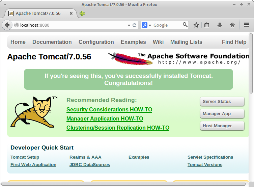Screen dimensions: 254x187
Task: Open Manager Application HOW-TO link
Action: coord(105,119)
